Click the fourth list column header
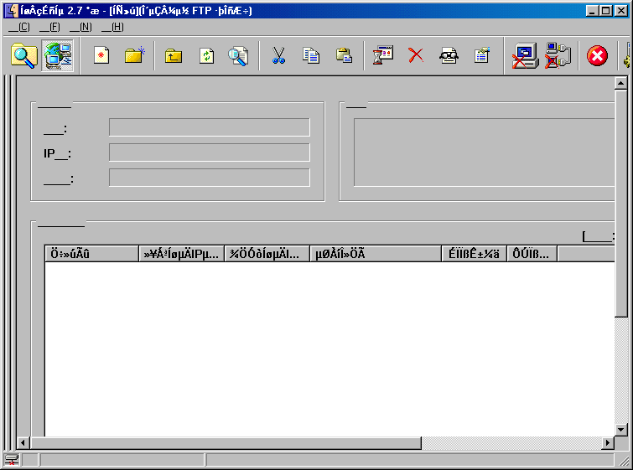The image size is (633, 470). tap(375, 255)
